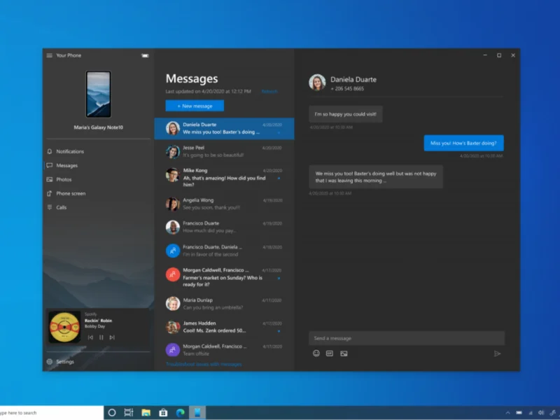The width and height of the screenshot is (560, 420).
Task: Open the GIF picker
Action: point(329,353)
